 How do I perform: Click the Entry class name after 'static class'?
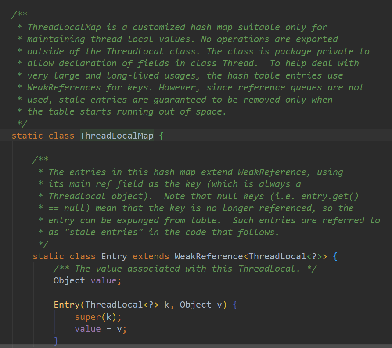[114, 256]
